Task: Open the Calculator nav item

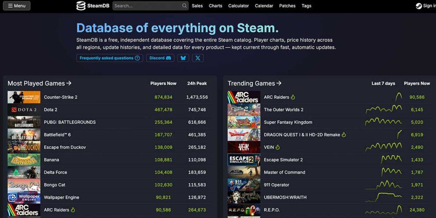Action: pyautogui.click(x=238, y=6)
